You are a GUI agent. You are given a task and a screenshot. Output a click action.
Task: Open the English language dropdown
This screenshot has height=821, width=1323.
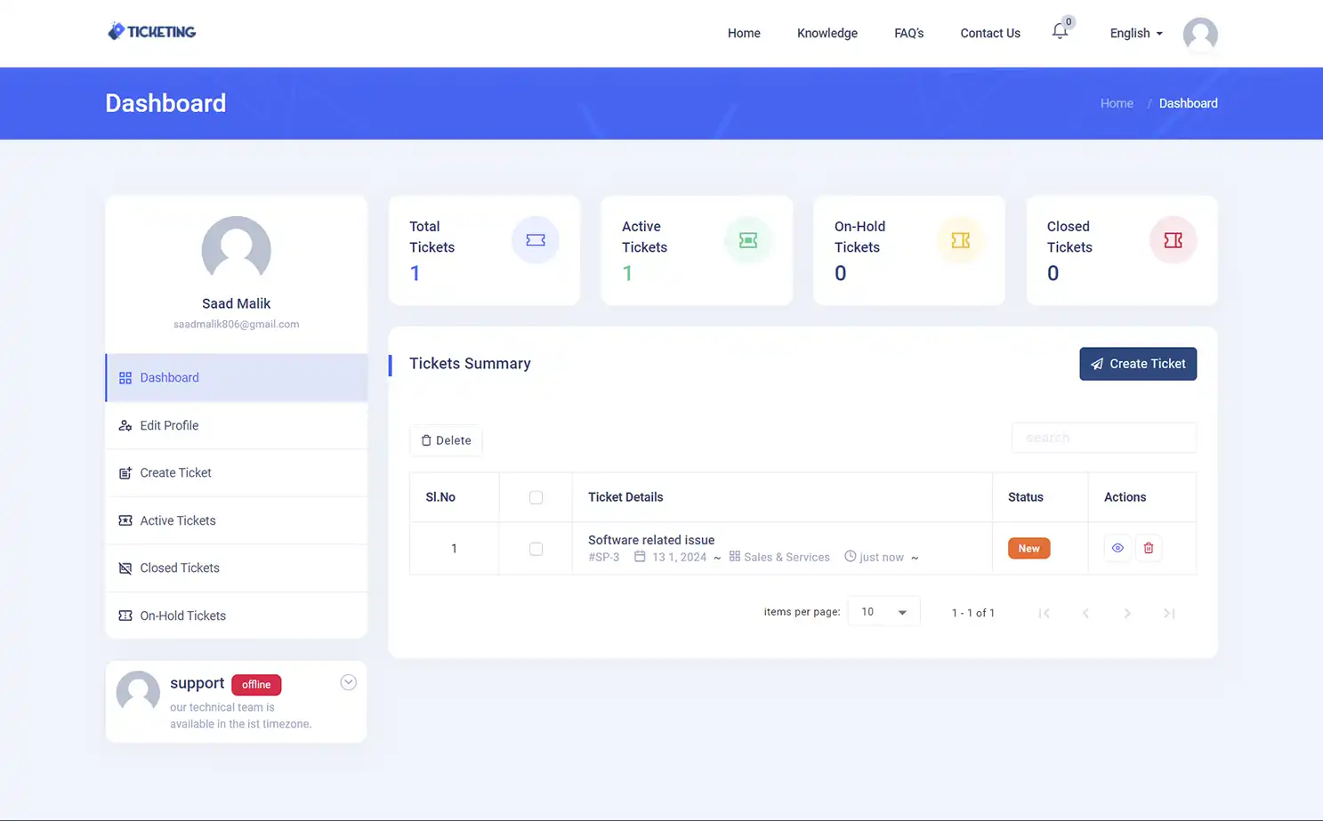1135,33
